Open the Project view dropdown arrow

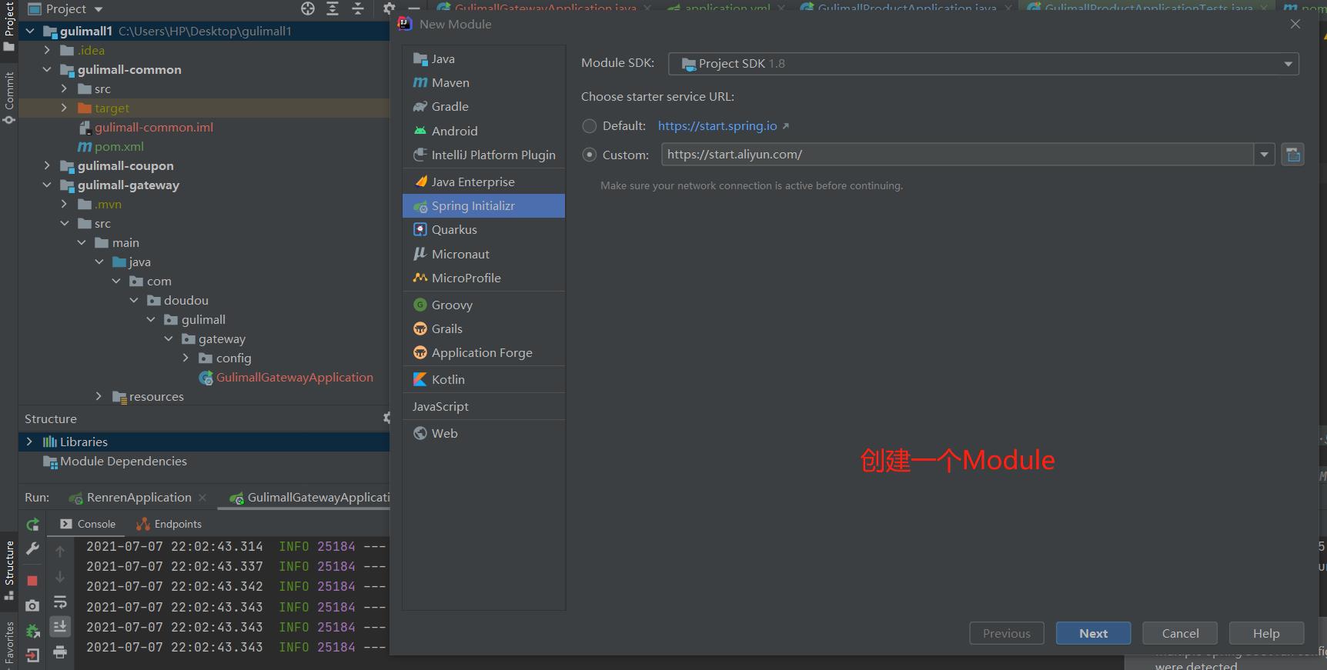[x=99, y=9]
